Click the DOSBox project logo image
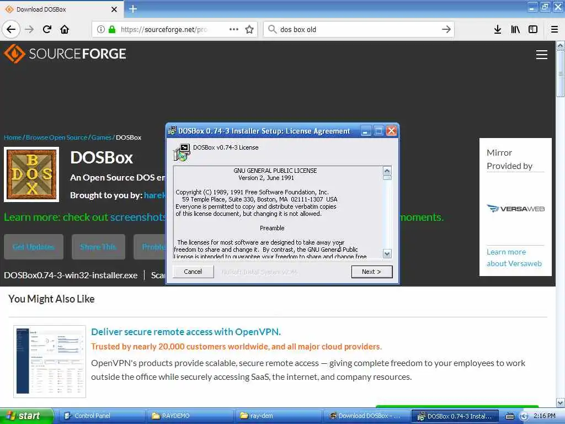This screenshot has height=424, width=565. tap(31, 174)
